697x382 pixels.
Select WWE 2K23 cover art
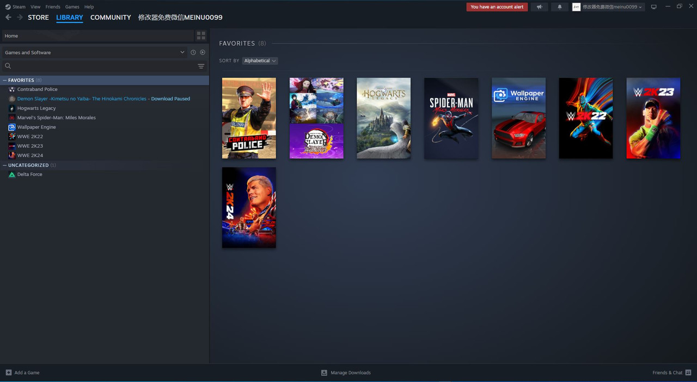click(653, 118)
